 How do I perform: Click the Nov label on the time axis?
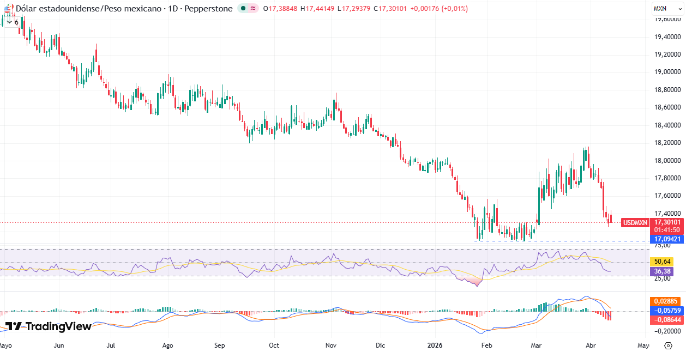[x=330, y=345]
